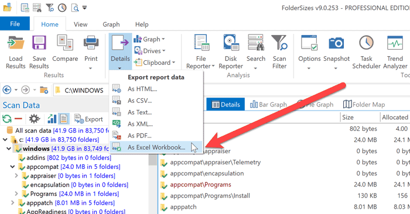Switch to the View ribbon tab
This screenshot has height=214, width=410.
pos(81,25)
